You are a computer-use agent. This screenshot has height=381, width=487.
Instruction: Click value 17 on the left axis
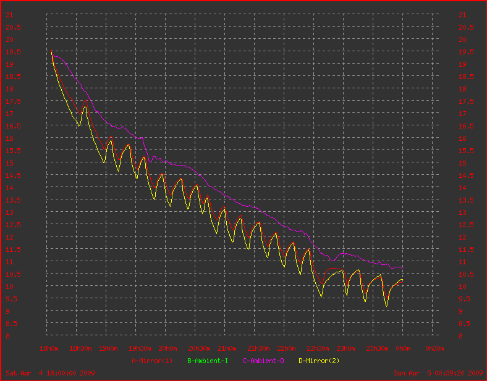pos(10,114)
